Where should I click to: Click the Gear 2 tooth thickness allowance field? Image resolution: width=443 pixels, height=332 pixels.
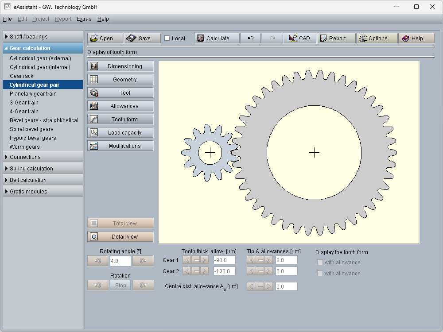click(x=224, y=271)
